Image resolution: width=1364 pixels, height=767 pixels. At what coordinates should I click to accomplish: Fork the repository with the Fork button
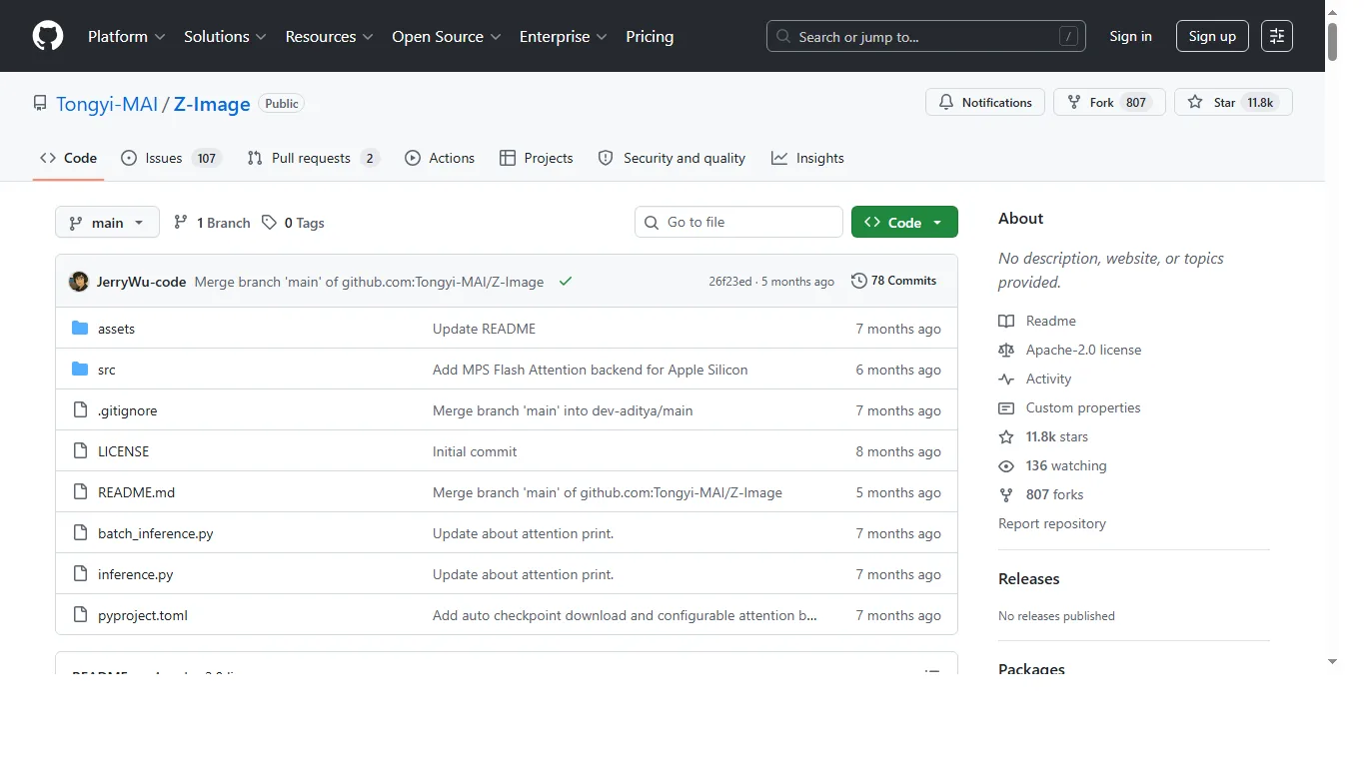point(1109,102)
